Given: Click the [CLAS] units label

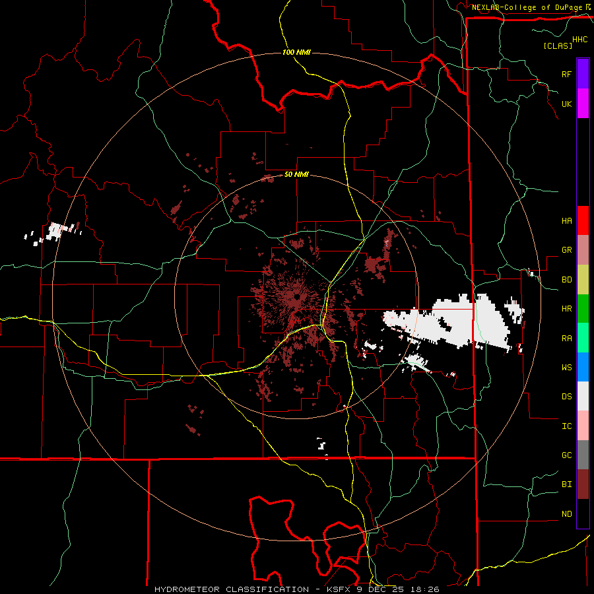Looking at the screenshot, I should 558,46.
